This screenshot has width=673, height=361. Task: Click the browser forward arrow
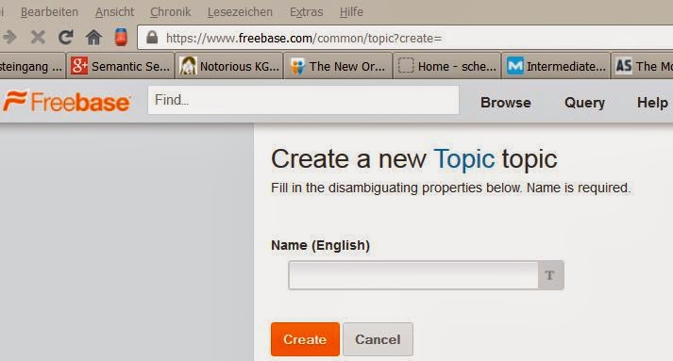point(9,38)
